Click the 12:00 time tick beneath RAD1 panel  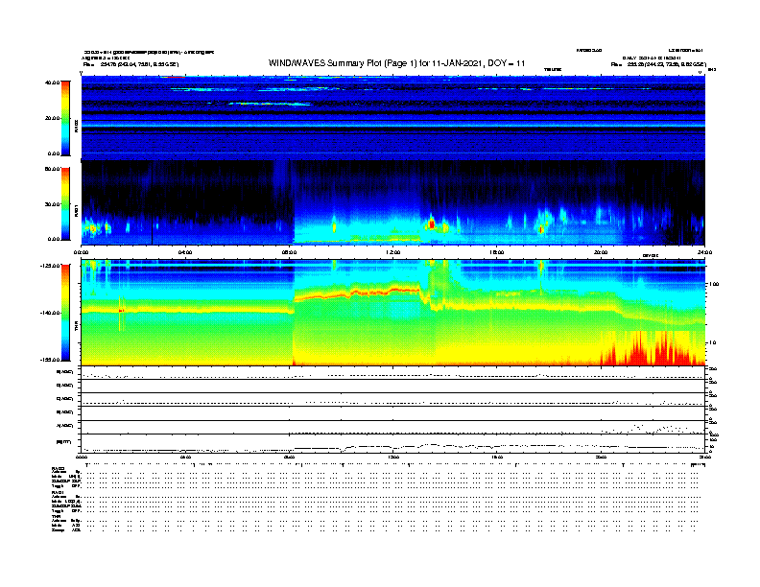pyautogui.click(x=393, y=252)
